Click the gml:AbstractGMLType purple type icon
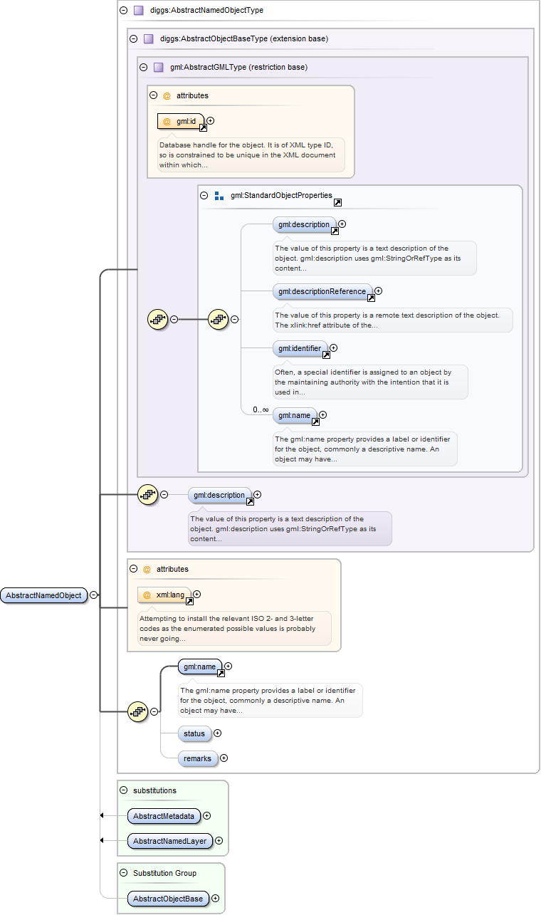Viewport: 541px width, 915px height. (159, 68)
